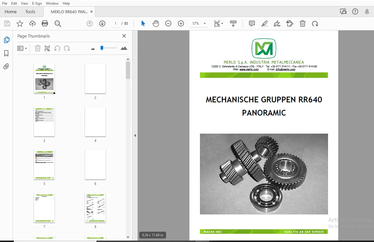Add a comment with the speech bubble icon
Image resolution: width=374 pixels, height=242 pixels.
(252, 24)
